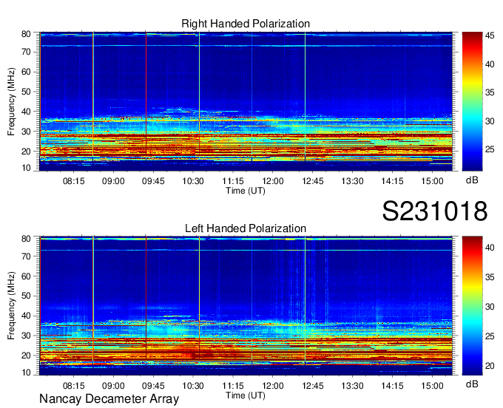Click the 11:15 time tick on the Left Handed plot

point(233,386)
